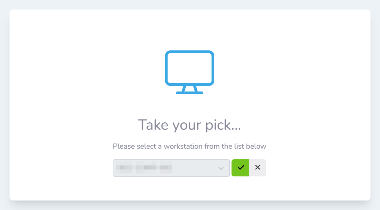
Task: Click the blurred selected workstation value
Action: 144,168
